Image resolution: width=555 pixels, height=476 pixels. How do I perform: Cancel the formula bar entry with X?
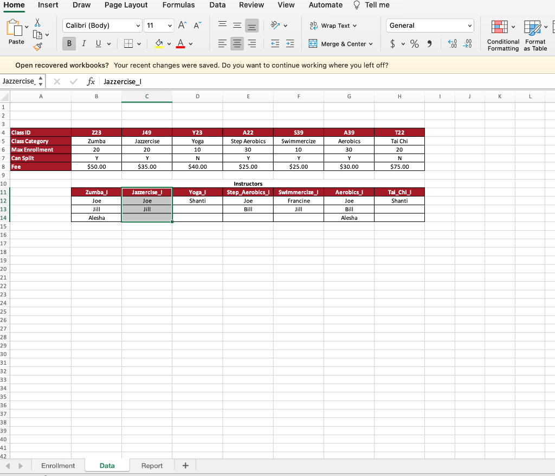(57, 81)
